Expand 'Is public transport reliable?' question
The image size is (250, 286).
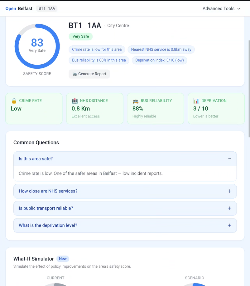pos(125,208)
